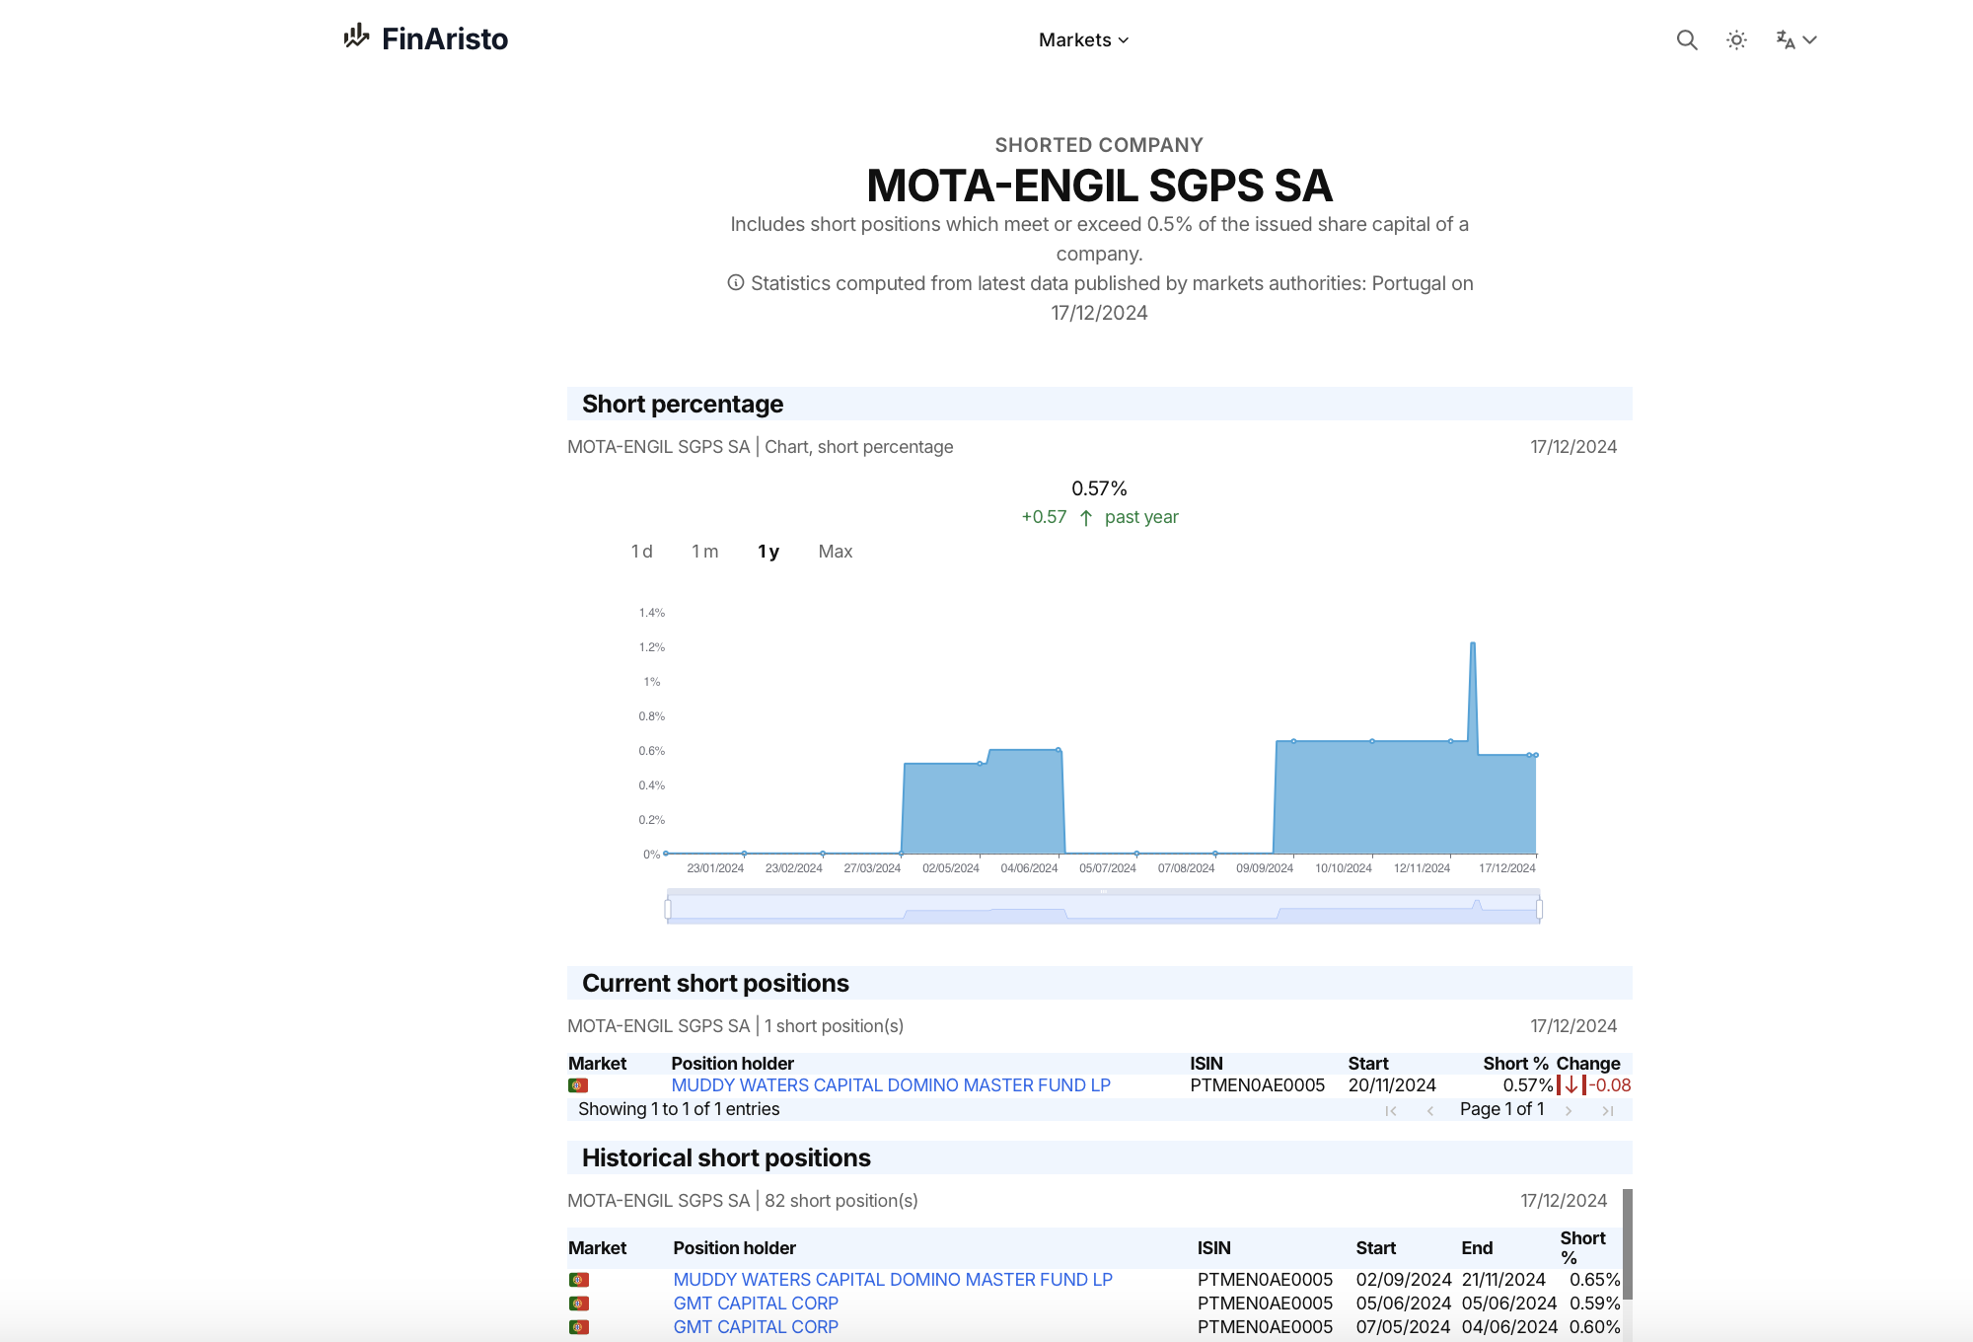Click previous page arrow in pagination
1973x1342 pixels.
click(1430, 1111)
